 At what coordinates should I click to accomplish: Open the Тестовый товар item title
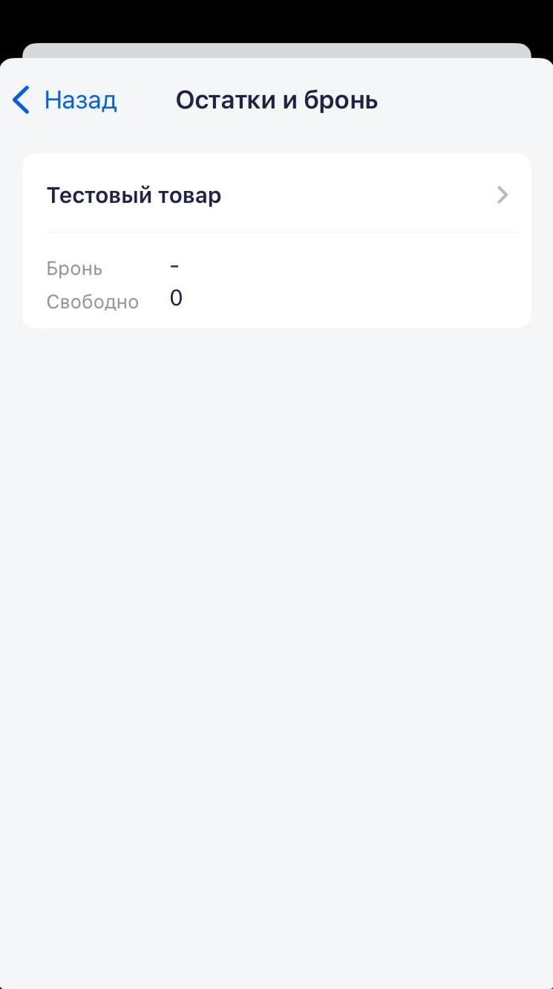(134, 195)
